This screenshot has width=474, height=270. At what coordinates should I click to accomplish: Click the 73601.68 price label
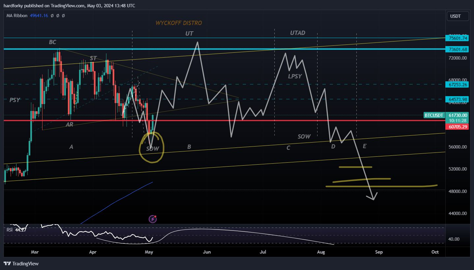coord(457,49)
